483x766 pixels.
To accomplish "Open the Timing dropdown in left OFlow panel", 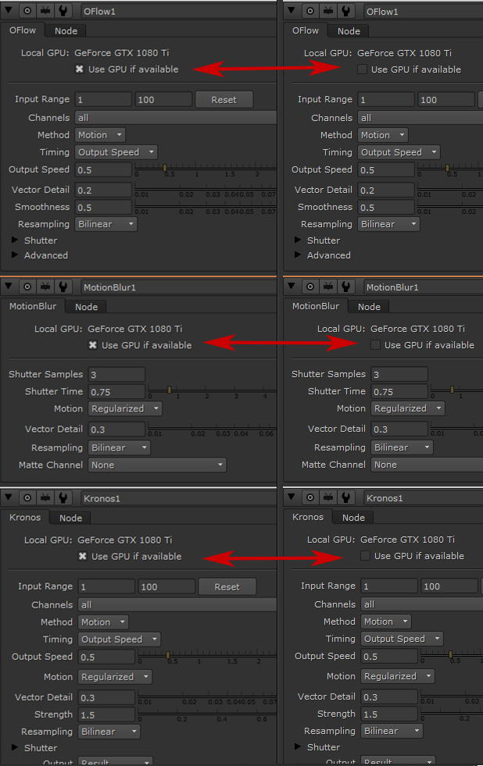I will pyautogui.click(x=116, y=152).
